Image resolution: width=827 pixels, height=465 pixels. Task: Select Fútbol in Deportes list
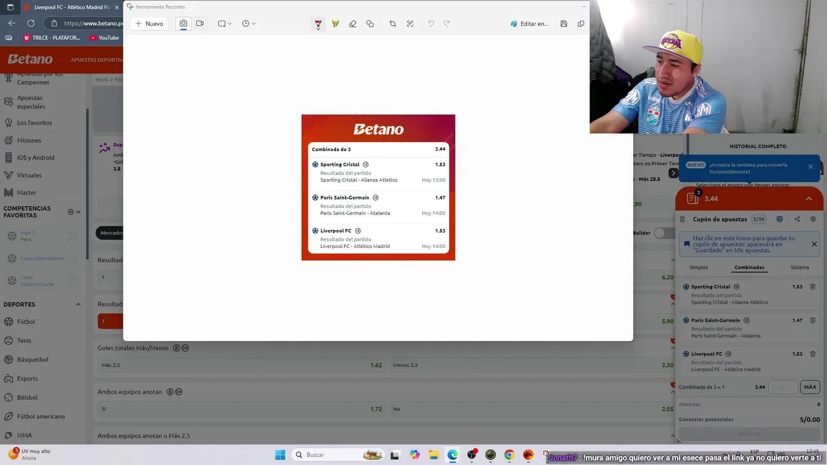point(26,322)
